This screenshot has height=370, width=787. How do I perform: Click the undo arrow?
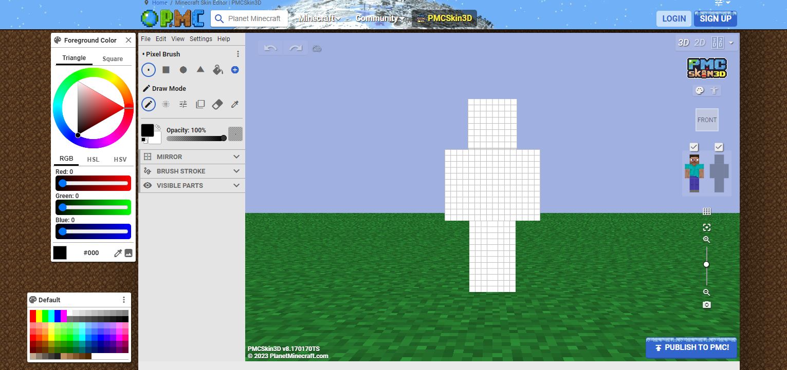(270, 48)
